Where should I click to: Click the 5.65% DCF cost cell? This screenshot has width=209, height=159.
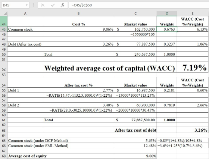click(135, 141)
